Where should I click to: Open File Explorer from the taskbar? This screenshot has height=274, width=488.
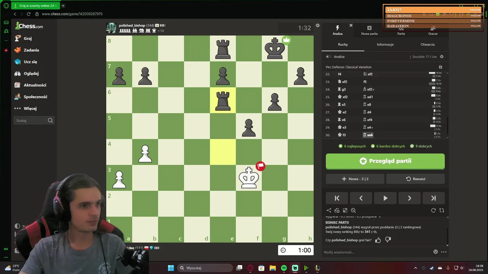273,268
